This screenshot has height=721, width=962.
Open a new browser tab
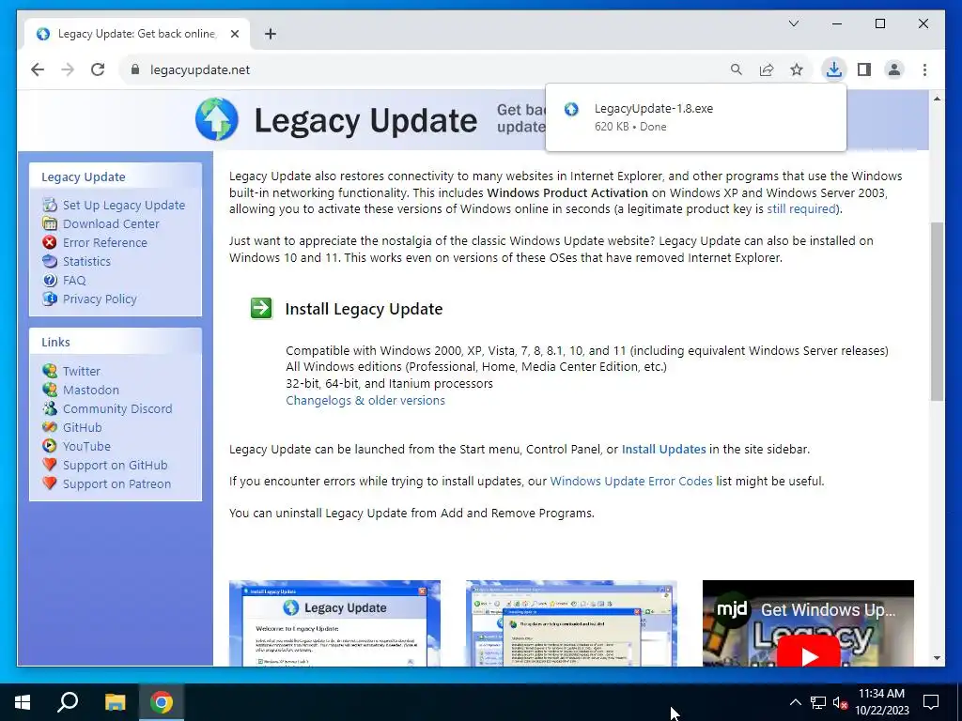(270, 34)
